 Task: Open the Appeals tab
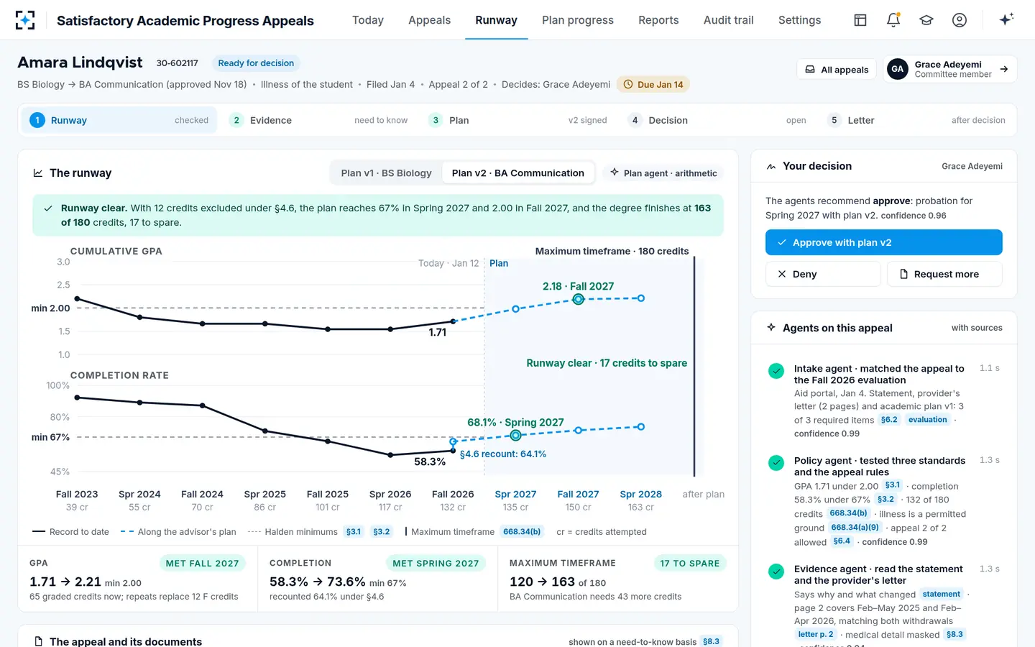pyautogui.click(x=430, y=20)
